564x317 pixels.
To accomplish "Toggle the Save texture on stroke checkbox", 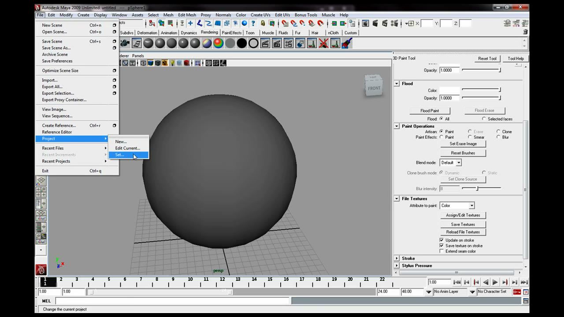I will 442,246.
